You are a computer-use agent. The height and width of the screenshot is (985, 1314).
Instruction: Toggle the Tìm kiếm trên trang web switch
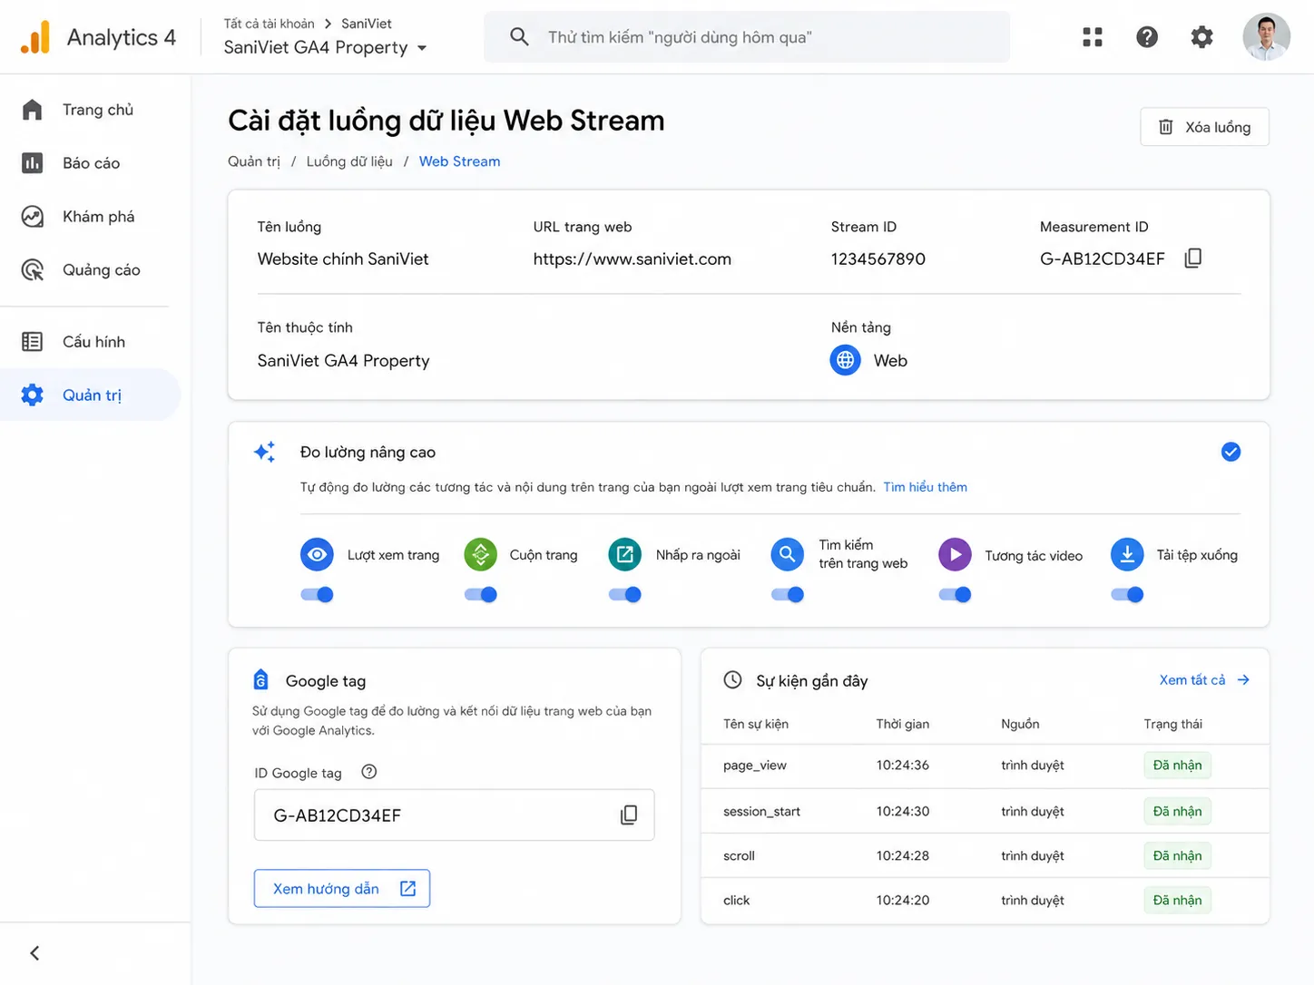pos(787,595)
